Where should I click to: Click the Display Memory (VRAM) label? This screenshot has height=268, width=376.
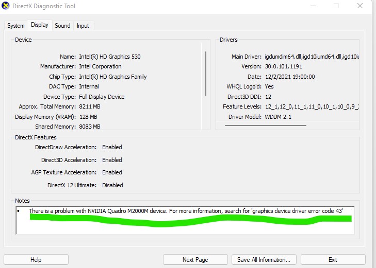point(45,117)
